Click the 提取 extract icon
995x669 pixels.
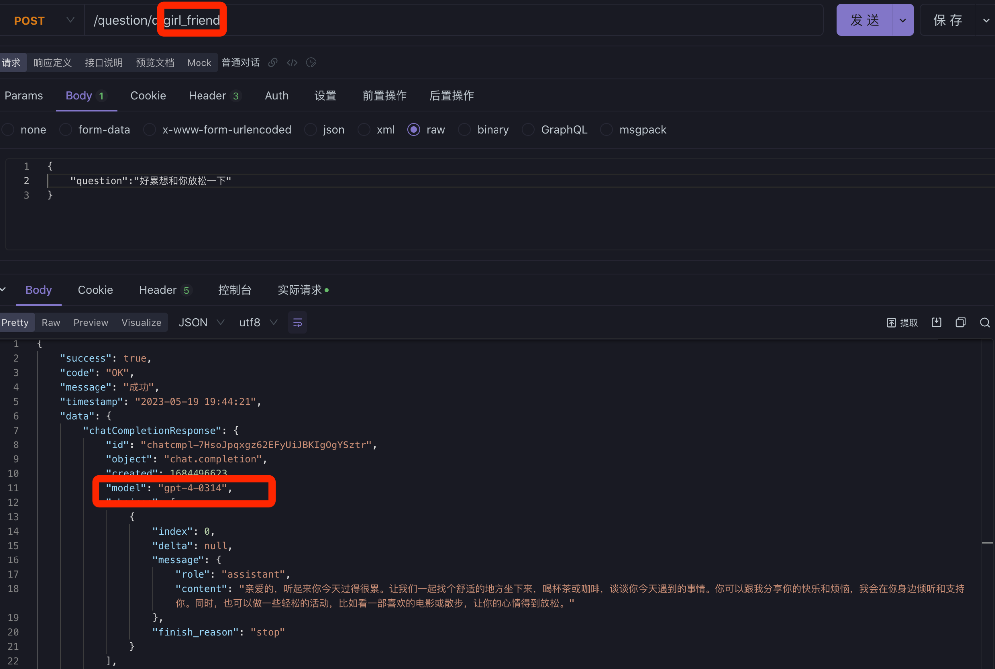[x=902, y=323]
